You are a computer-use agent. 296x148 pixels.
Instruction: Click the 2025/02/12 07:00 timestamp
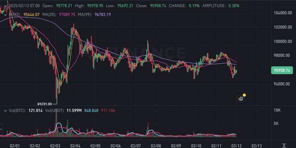tap(24, 6)
